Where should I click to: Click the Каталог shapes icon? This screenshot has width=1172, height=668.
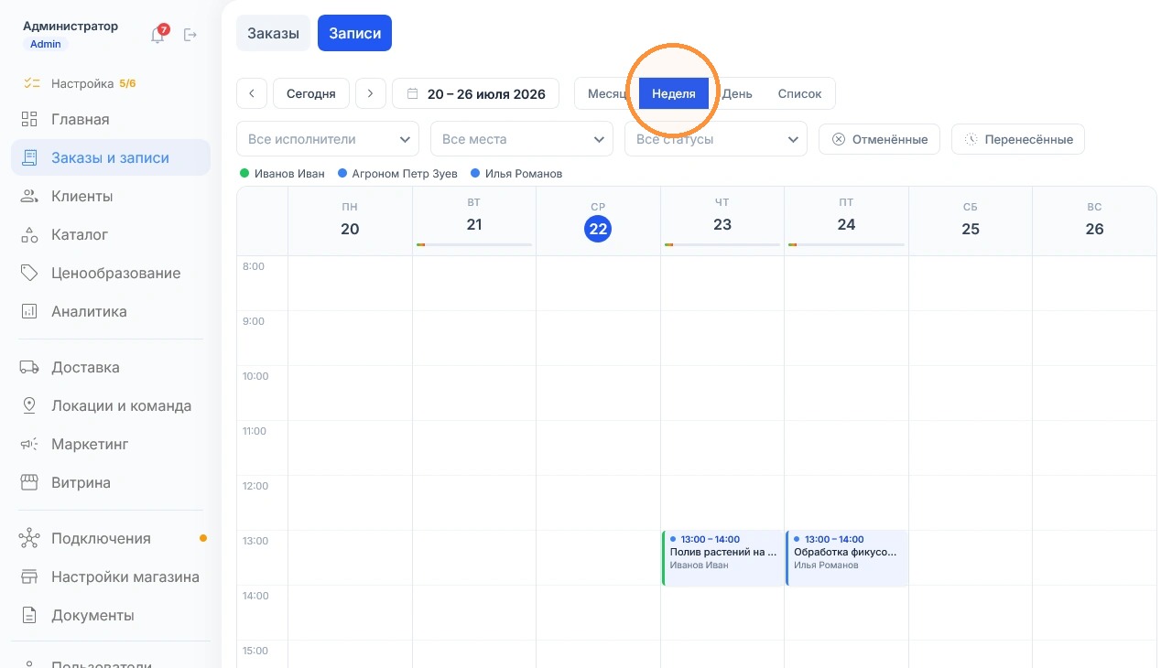[29, 234]
